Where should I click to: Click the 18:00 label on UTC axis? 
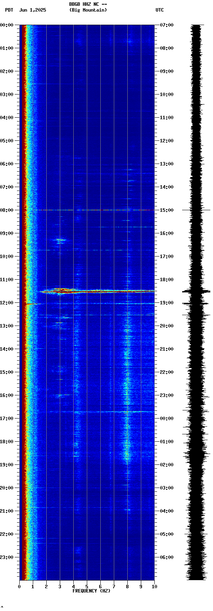click(167, 280)
